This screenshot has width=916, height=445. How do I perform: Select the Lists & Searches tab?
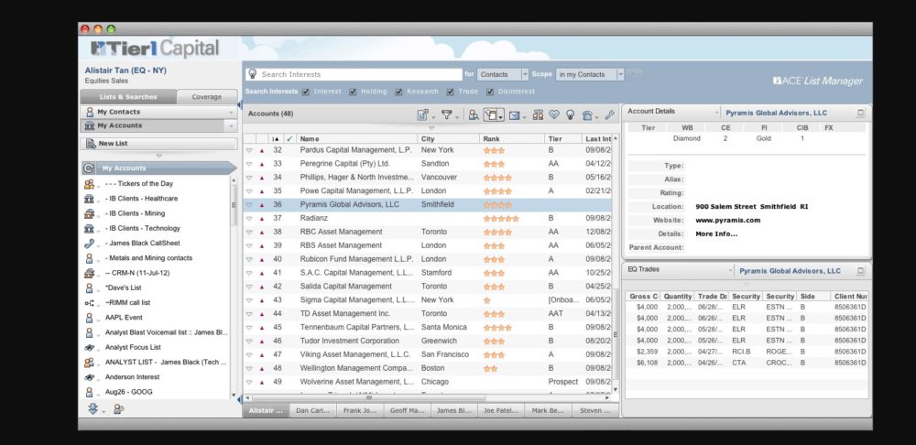[x=128, y=97]
